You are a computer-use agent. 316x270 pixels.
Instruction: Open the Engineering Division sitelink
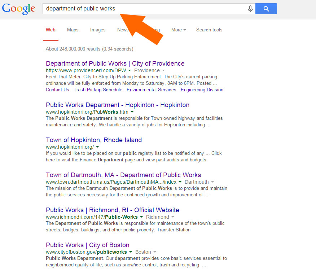(x=202, y=90)
